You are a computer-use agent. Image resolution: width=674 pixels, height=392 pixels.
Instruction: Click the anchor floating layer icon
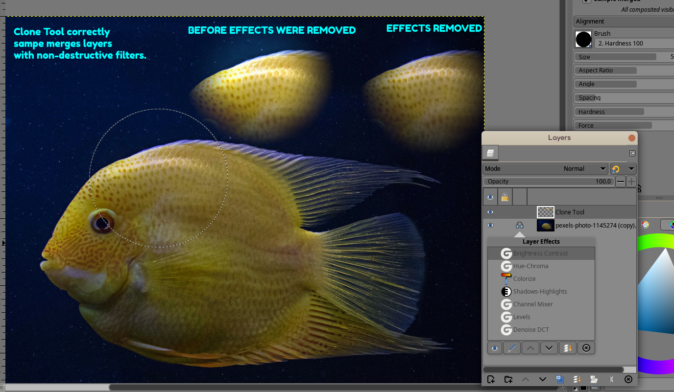pyautogui.click(x=611, y=379)
